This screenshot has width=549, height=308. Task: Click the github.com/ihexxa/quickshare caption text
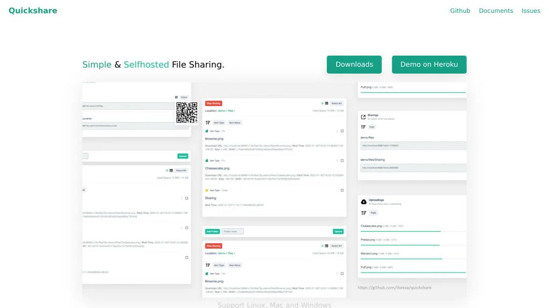click(394, 288)
